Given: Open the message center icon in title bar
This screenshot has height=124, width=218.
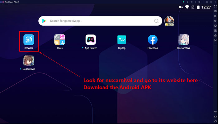Looking at the screenshot, I should pos(192,2).
